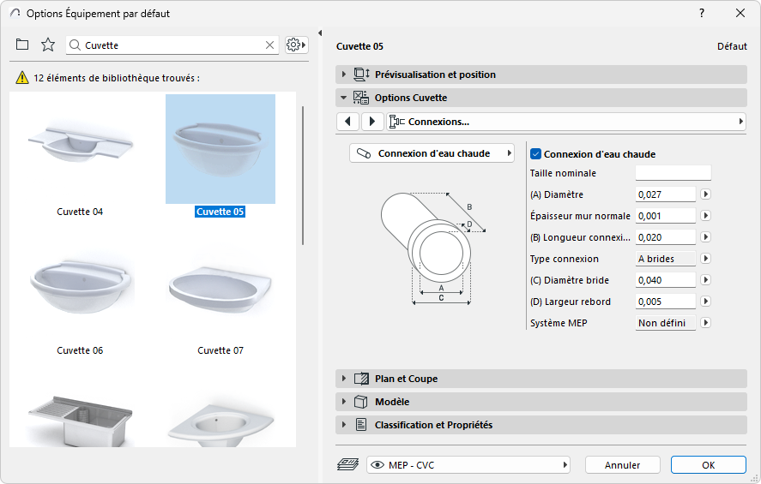Screen dimensions: 761x484
Task: Open the MEP - CVC layer dropdown
Action: pyautogui.click(x=468, y=464)
